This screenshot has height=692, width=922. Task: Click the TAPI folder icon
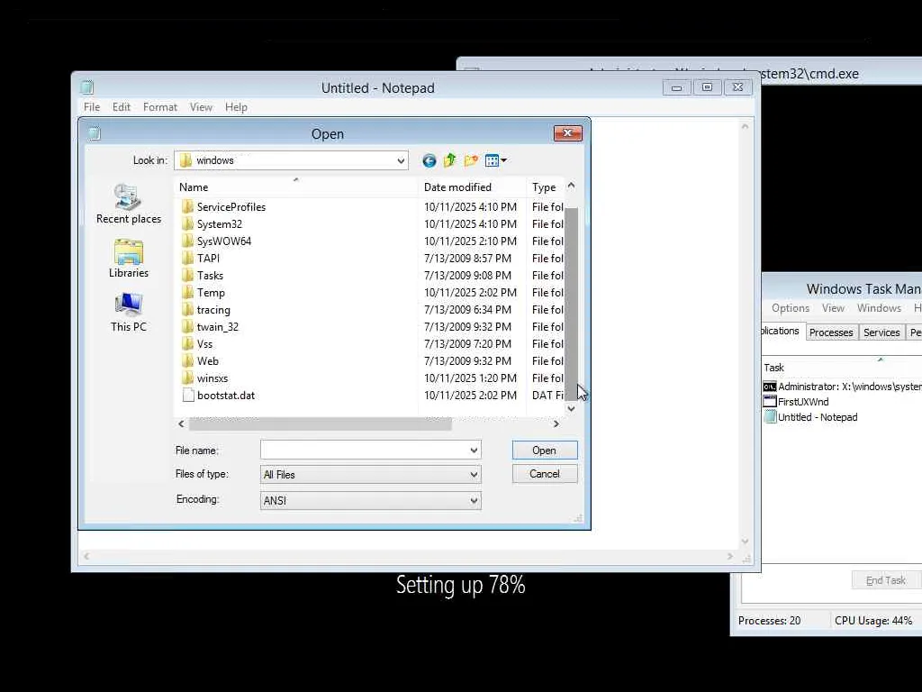pyautogui.click(x=187, y=258)
